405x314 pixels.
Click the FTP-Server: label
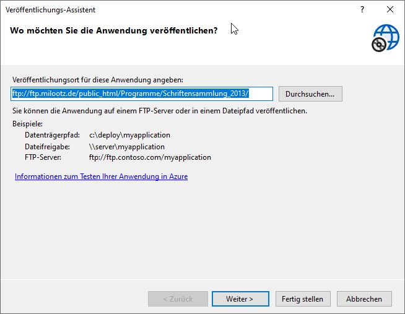pyautogui.click(x=44, y=157)
